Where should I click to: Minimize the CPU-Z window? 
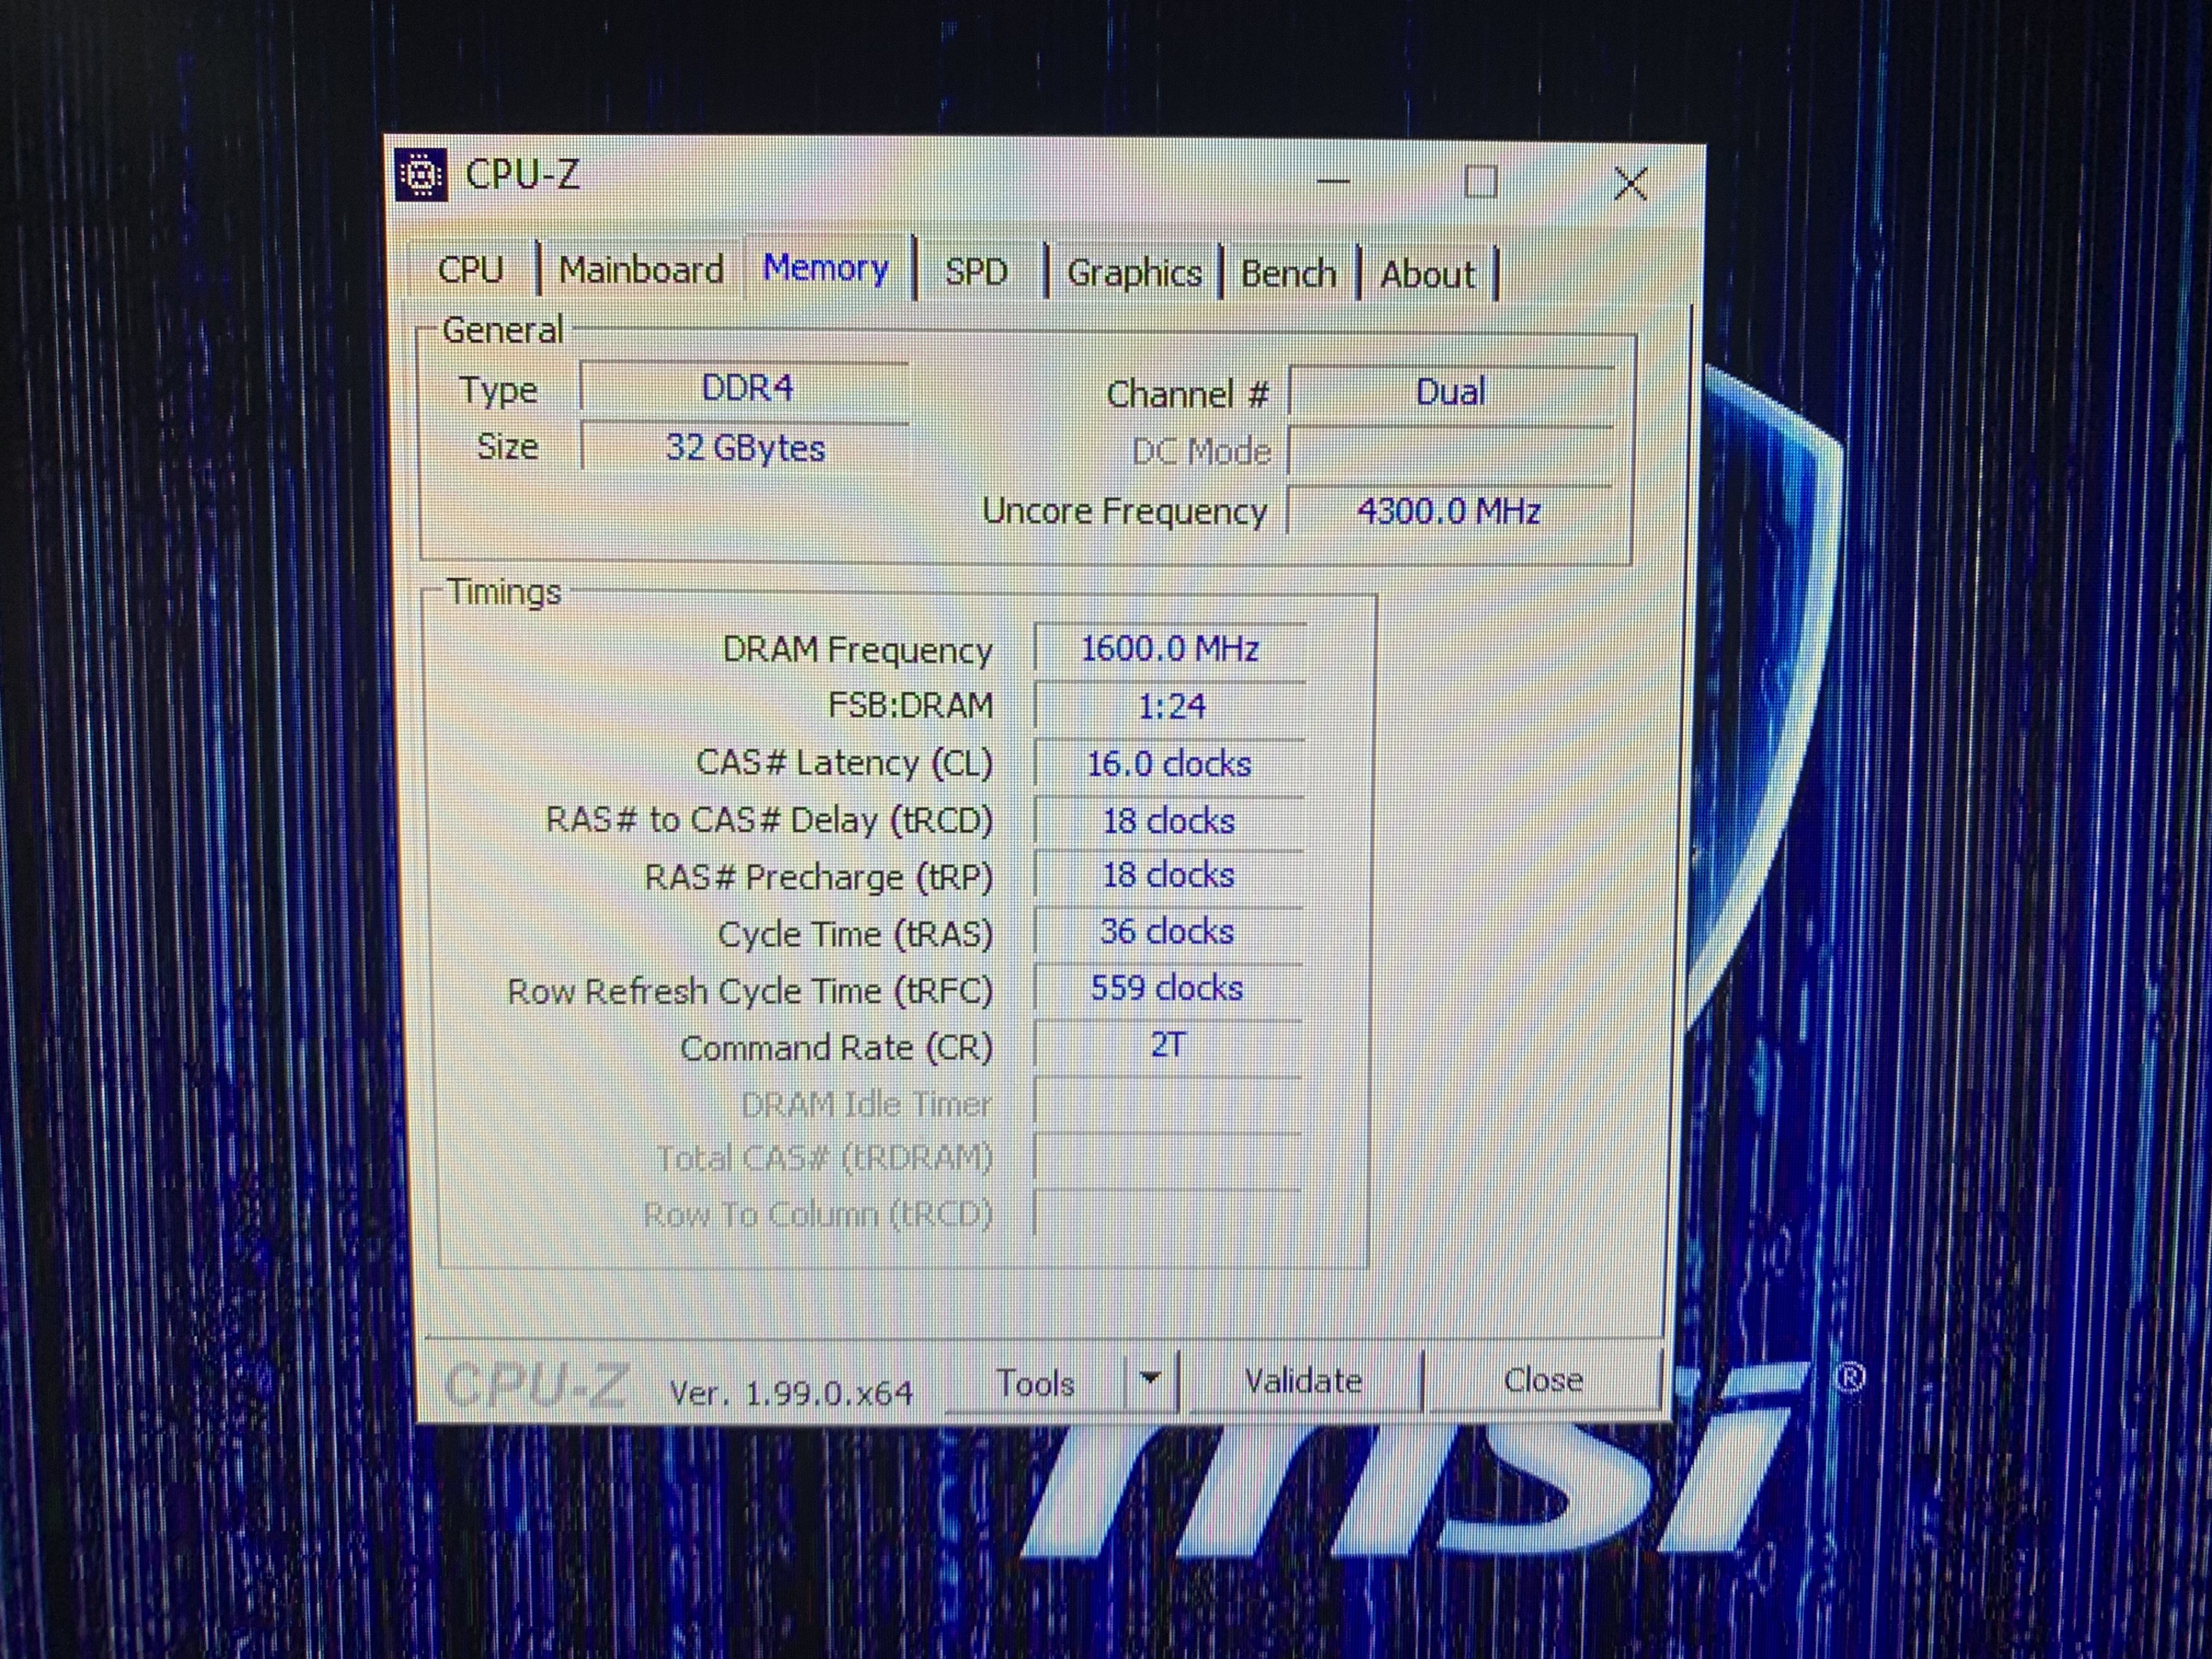(1333, 182)
